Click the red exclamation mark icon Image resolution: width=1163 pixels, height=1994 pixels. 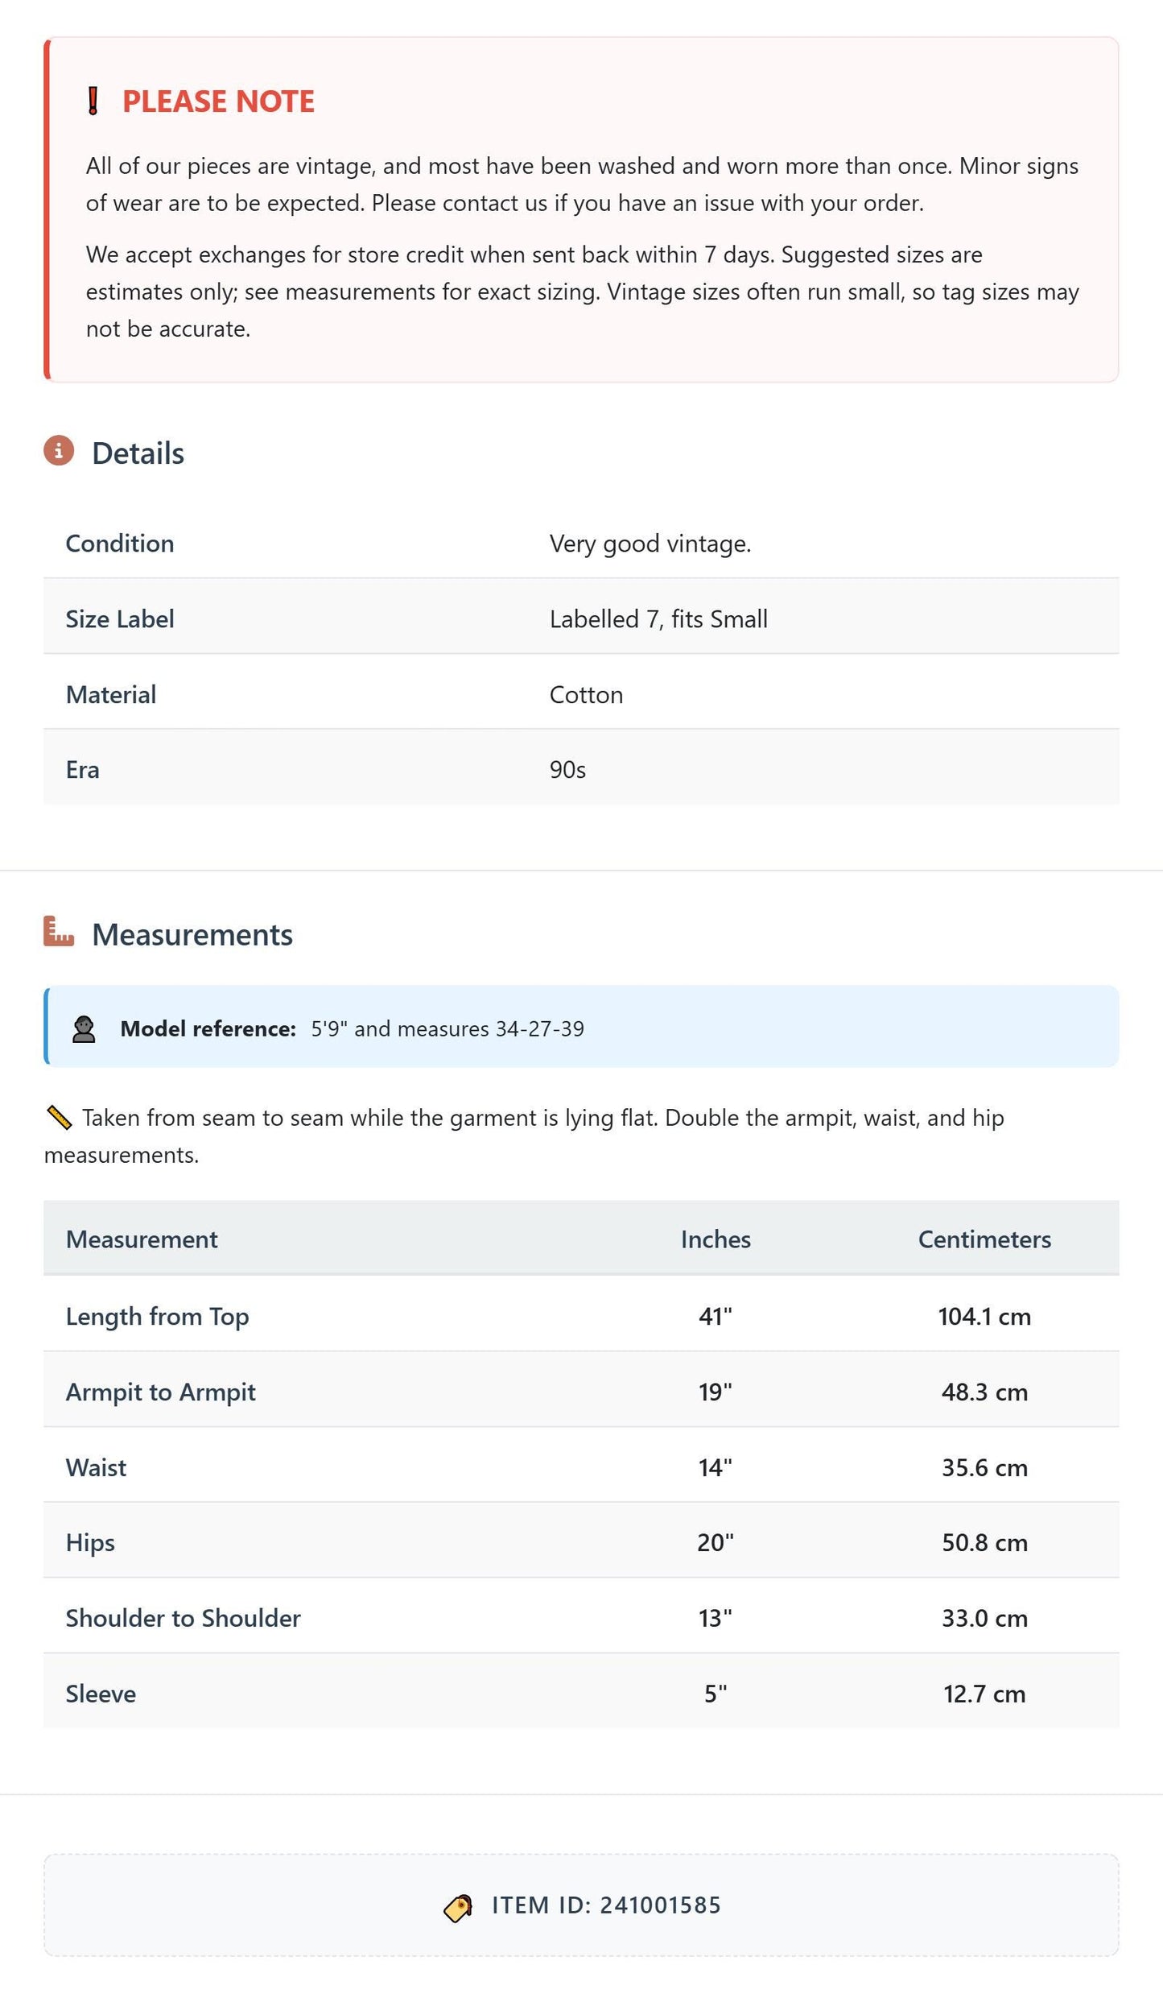click(93, 101)
